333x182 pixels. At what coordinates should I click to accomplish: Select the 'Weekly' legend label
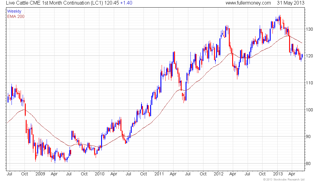[x=14, y=11]
